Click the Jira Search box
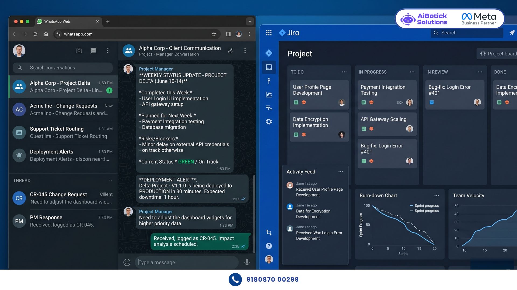 (x=467, y=33)
